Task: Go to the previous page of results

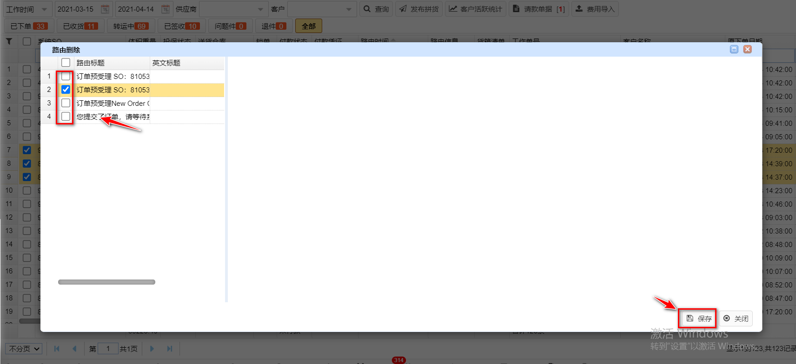Action: (x=74, y=349)
